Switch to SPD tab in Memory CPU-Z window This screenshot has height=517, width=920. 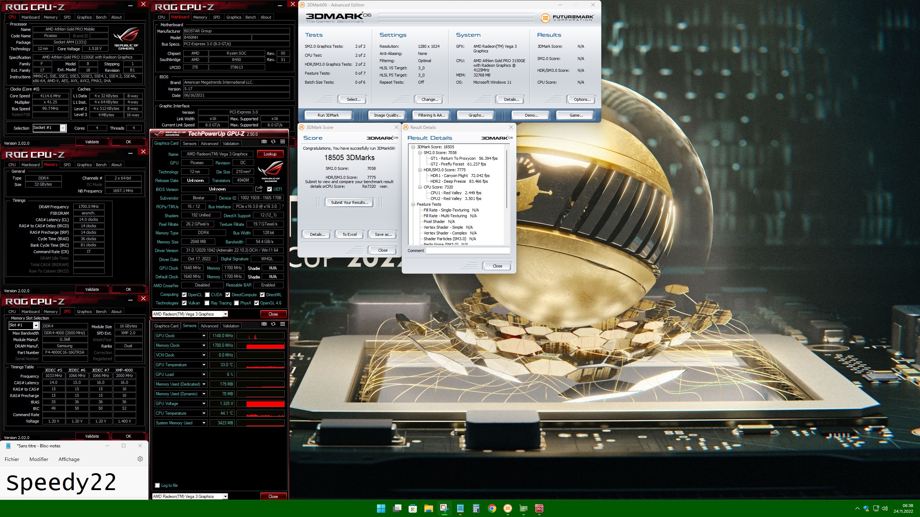click(67, 165)
